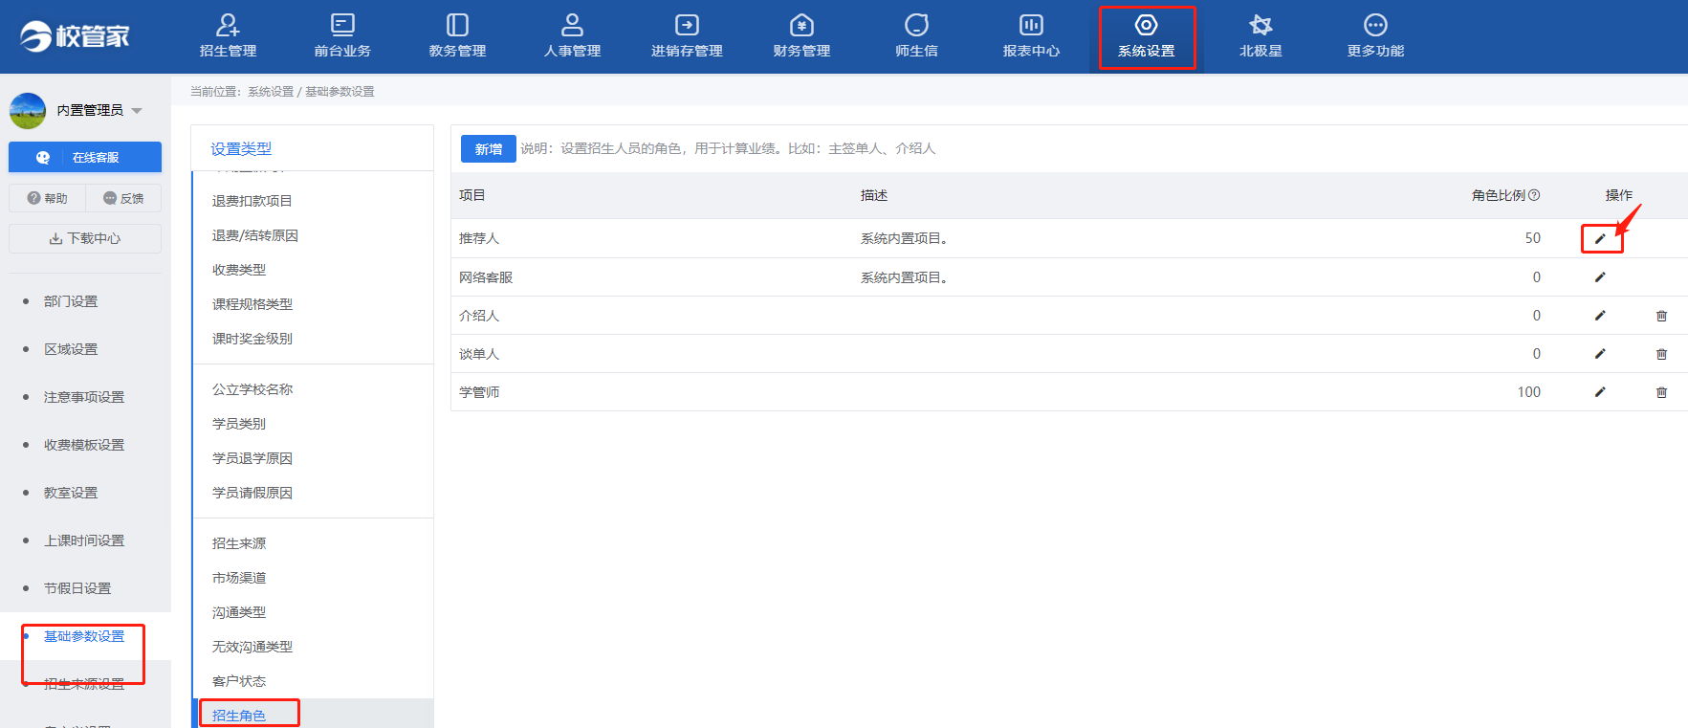Viewport: 1688px width, 728px height.
Task: Select 学员退学原因 setting type
Action: pos(252,458)
